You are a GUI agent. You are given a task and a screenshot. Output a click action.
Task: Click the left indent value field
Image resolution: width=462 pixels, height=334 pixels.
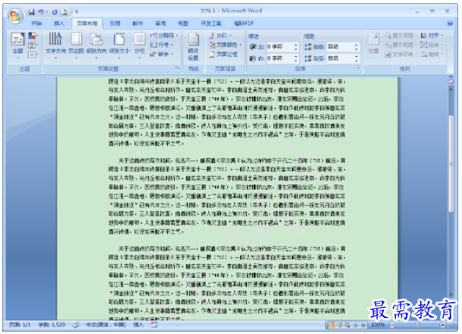click(x=280, y=47)
